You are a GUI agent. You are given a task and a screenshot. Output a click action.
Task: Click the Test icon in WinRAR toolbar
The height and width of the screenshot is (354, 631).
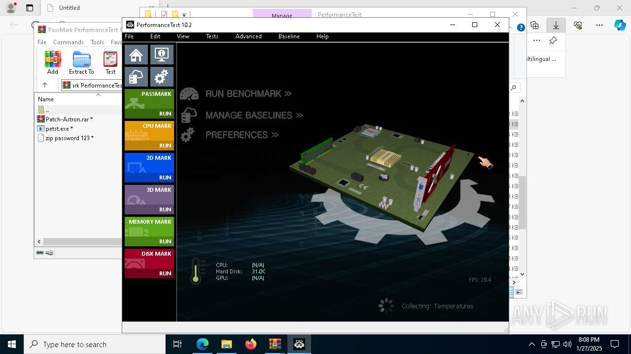(x=110, y=63)
